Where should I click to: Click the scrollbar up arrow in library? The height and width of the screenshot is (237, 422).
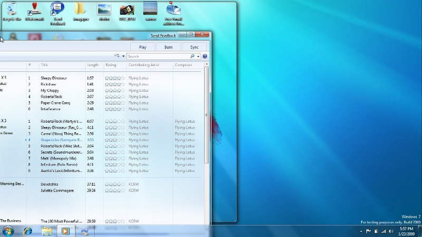click(x=207, y=64)
